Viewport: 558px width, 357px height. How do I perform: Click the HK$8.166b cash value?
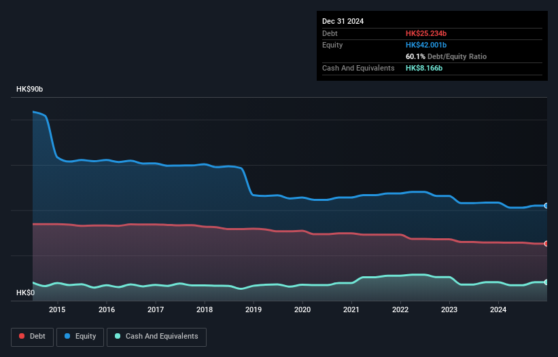point(424,68)
